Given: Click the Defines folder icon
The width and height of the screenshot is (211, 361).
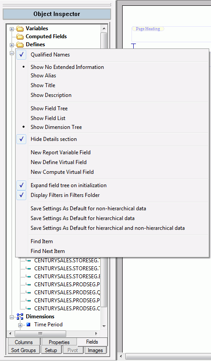Looking at the screenshot, I should coord(20,44).
